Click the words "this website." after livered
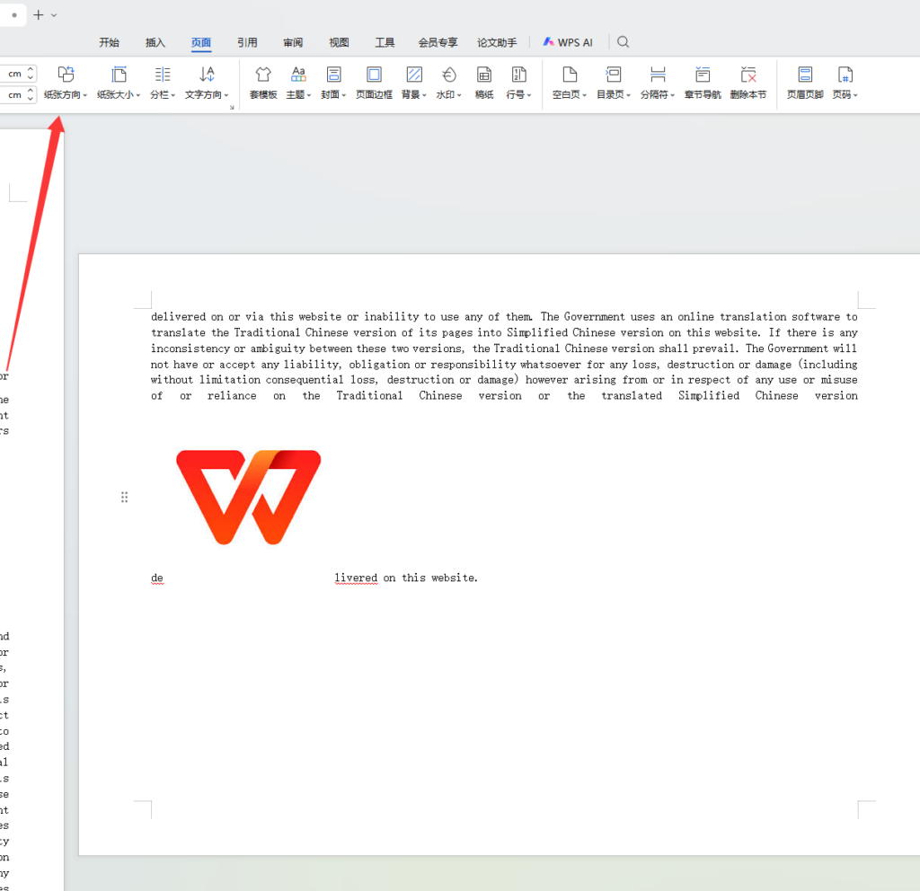920x891 pixels. 439,578
